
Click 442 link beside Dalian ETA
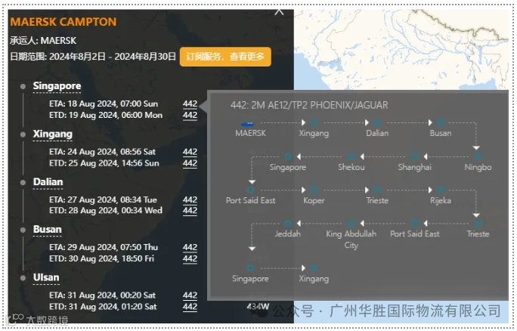pos(190,200)
